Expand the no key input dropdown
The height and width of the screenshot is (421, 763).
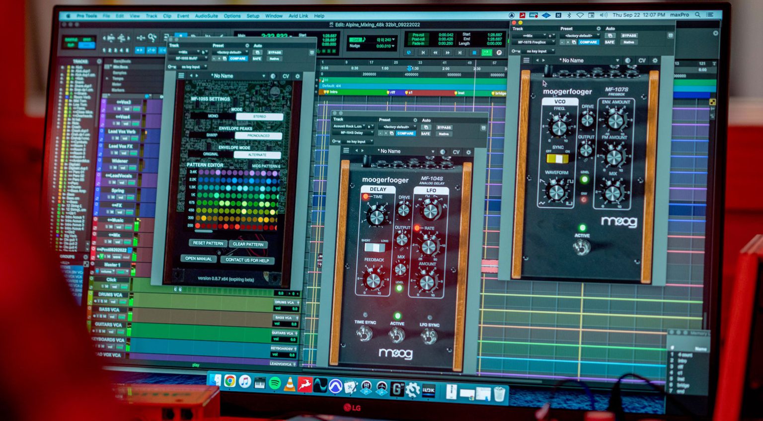point(356,141)
